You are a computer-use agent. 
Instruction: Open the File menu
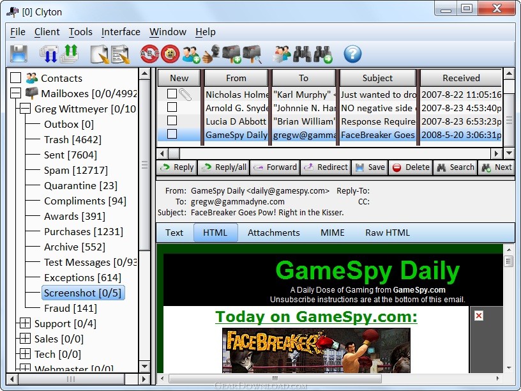pos(18,32)
